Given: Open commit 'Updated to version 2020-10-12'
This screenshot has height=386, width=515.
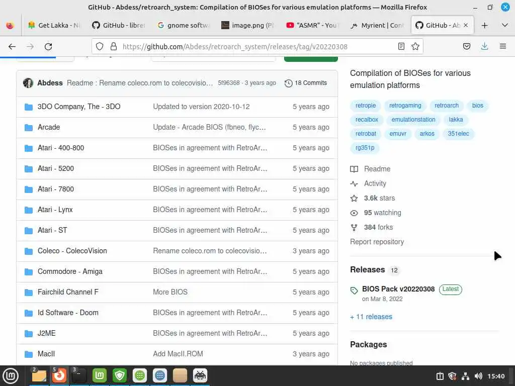Looking at the screenshot, I should tap(201, 107).
